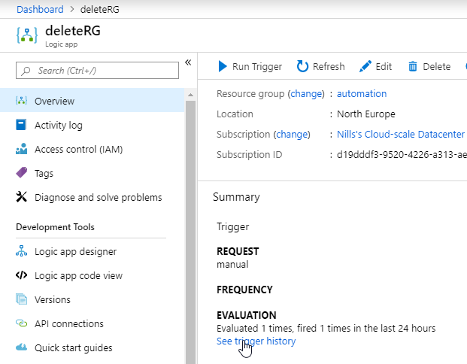
Task: Open Access control (IAM) icon
Action: coord(21,149)
